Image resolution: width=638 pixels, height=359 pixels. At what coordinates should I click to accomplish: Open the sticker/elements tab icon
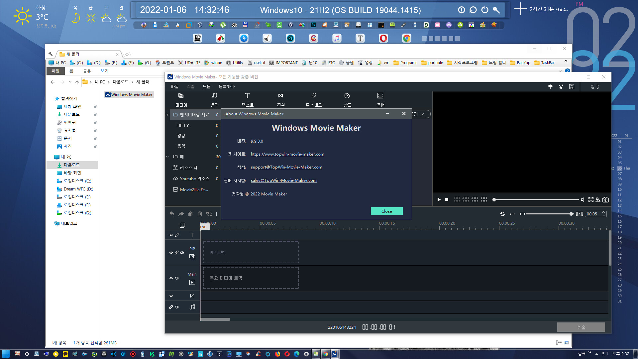347,96
